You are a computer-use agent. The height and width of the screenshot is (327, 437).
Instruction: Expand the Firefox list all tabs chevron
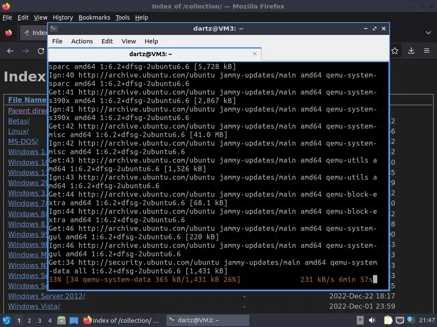(x=428, y=33)
